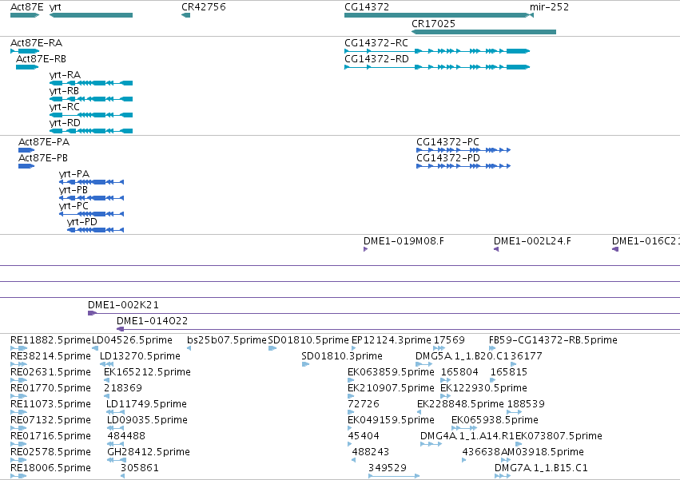680x480 pixels.
Task: Select the RE11882.5prime EST label
Action: pos(50,340)
